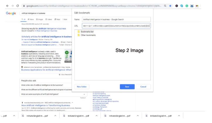Click the Google logo

(x=11, y=13)
